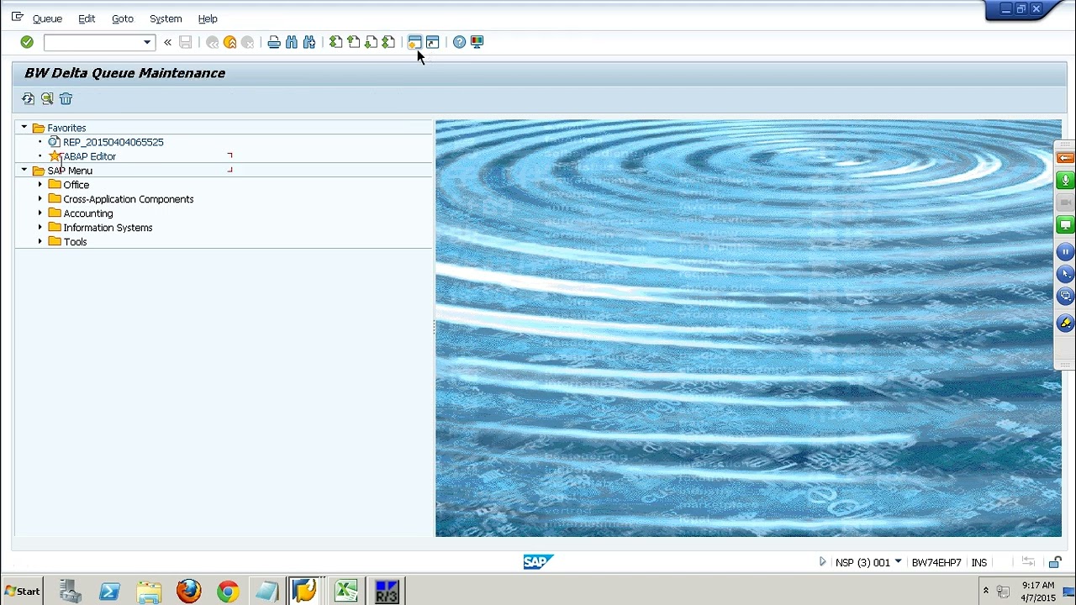Open Excel from the taskbar
Viewport: 1076px width, 605px height.
[346, 592]
